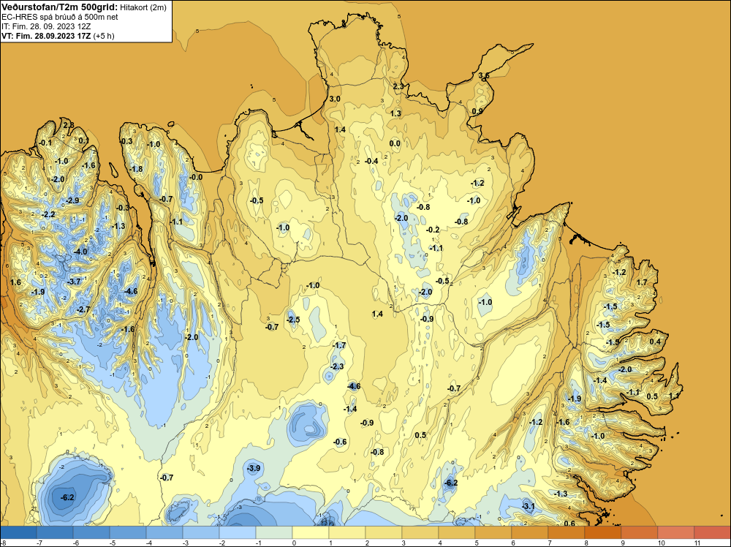Select legend color segment between -2 and -1

pyautogui.click(x=238, y=532)
